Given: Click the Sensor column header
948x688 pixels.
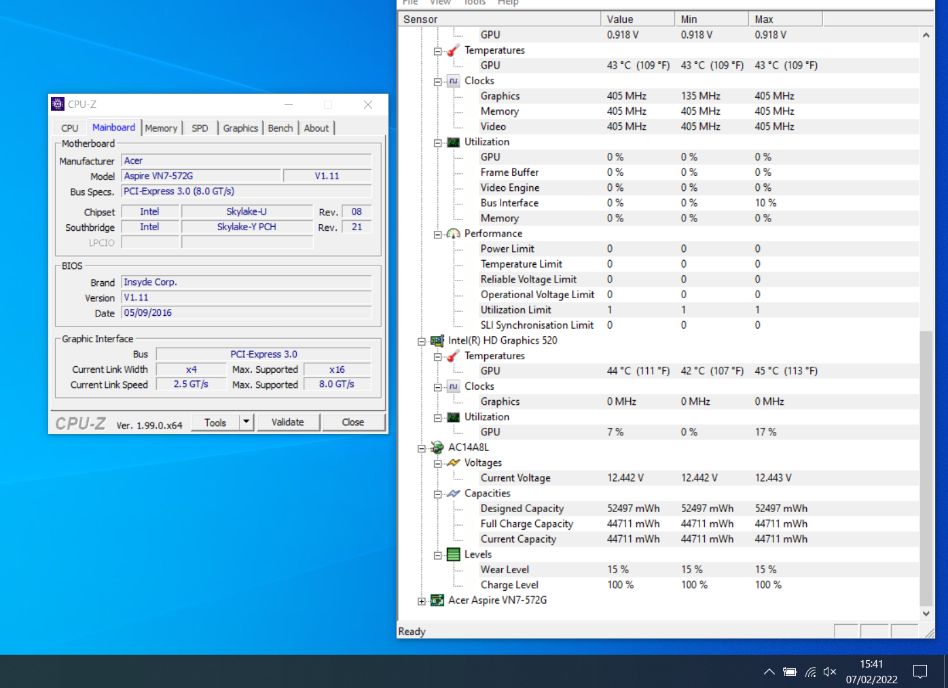Looking at the screenshot, I should [x=499, y=19].
